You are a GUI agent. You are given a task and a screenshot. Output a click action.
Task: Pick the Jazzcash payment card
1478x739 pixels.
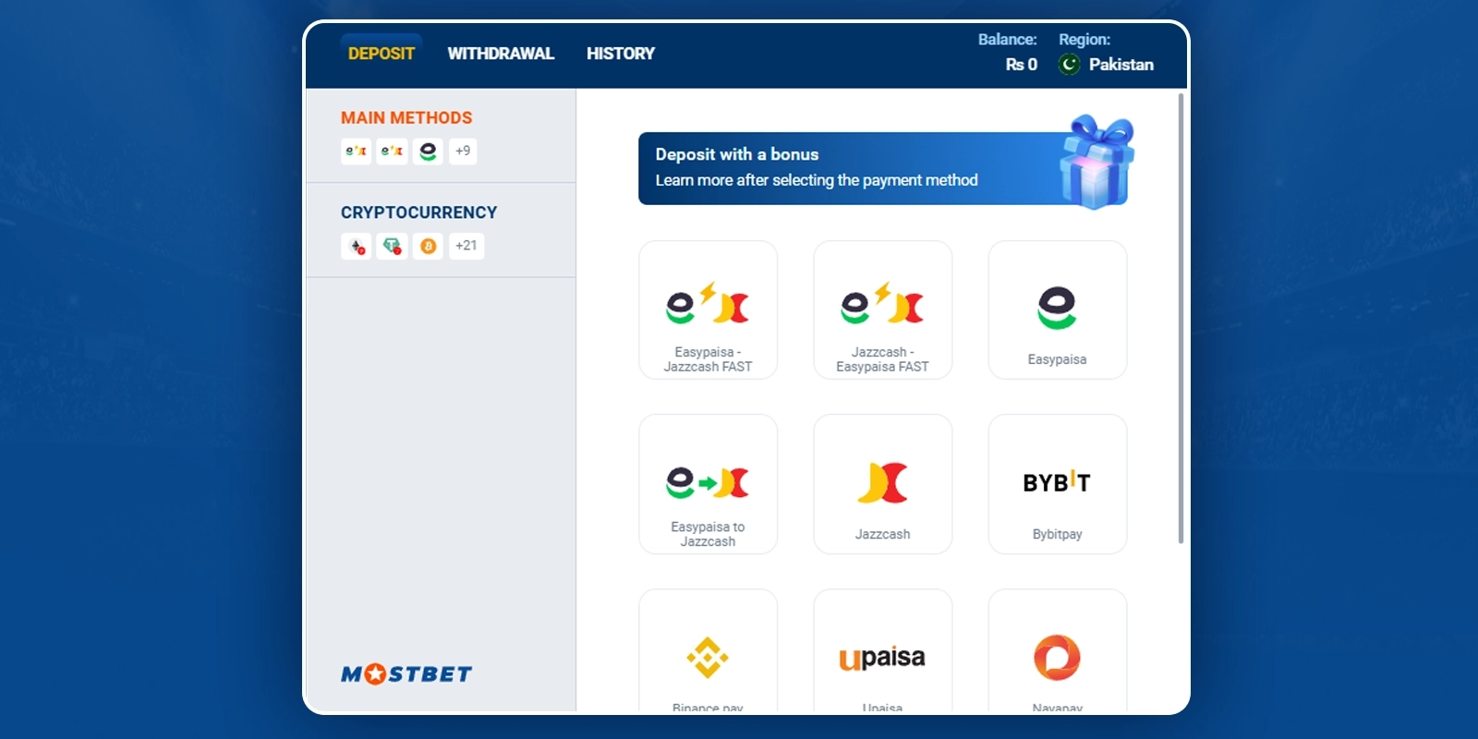click(x=882, y=484)
